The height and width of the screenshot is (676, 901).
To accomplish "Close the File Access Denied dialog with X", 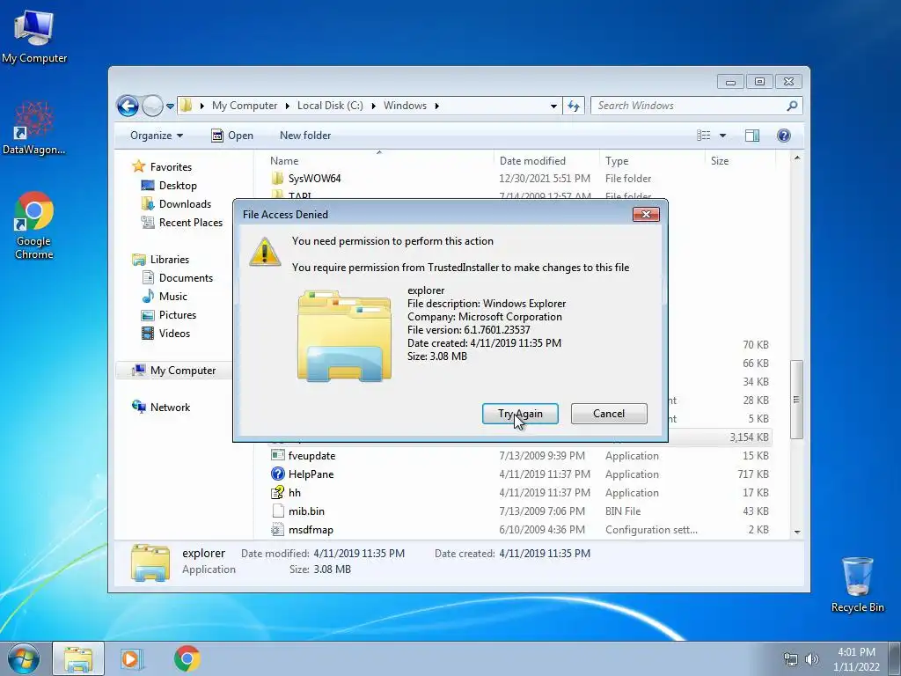I will pyautogui.click(x=646, y=214).
